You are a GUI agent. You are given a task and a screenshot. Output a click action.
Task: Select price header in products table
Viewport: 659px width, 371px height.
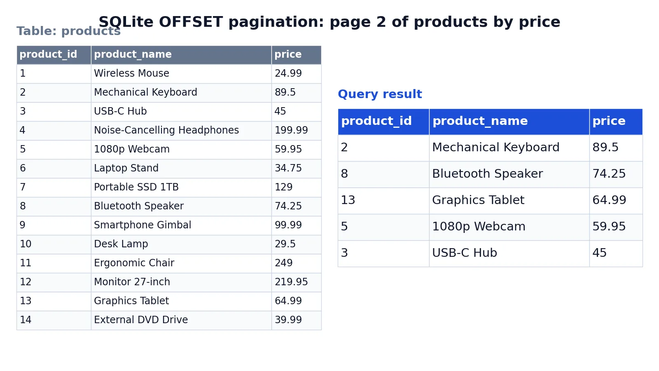[x=297, y=55]
